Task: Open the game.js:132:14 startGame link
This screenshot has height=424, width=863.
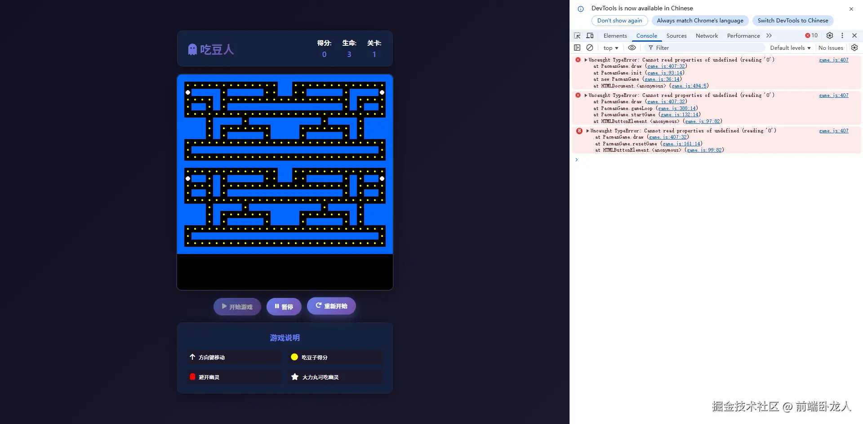Action: point(680,115)
